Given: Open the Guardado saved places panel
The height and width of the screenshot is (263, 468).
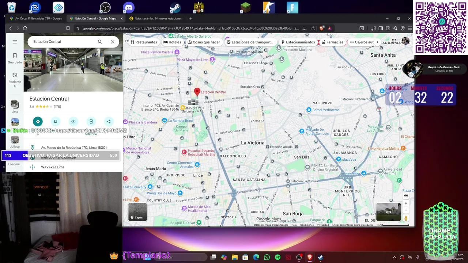Looking at the screenshot, I should click(x=15, y=58).
